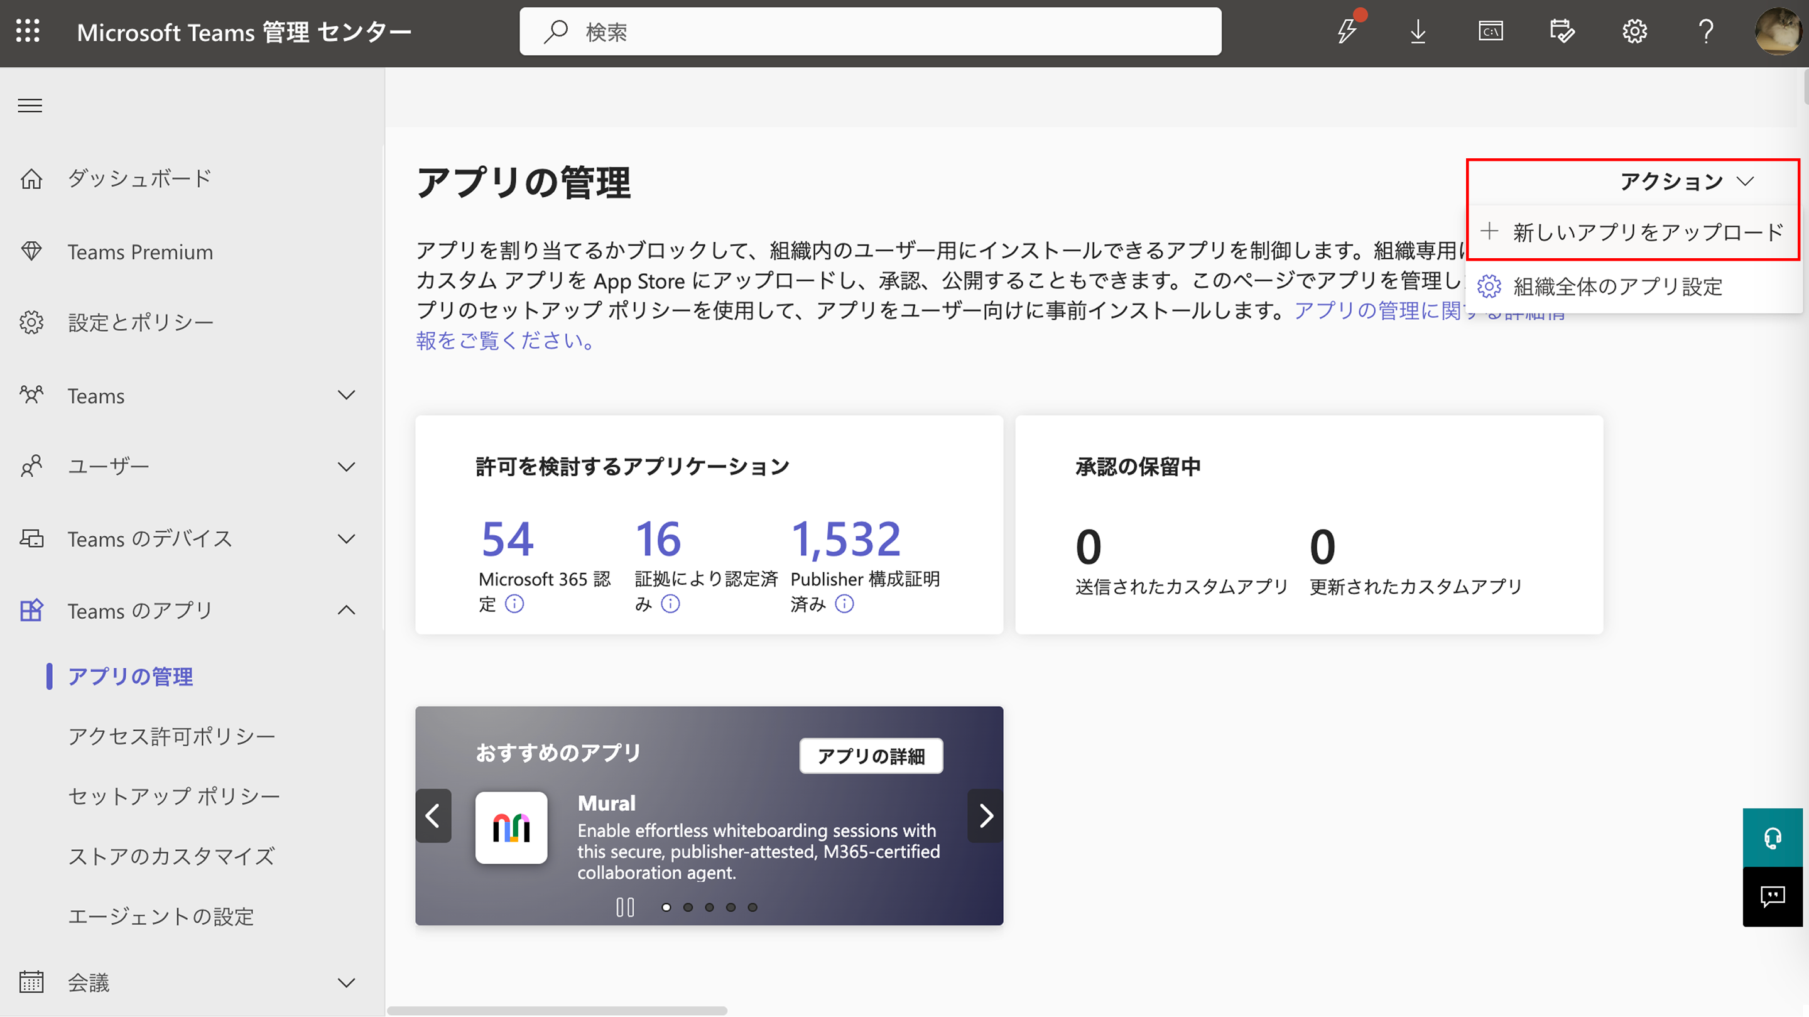Click into the 検索 search field
The image size is (1809, 1017).
pyautogui.click(x=870, y=31)
